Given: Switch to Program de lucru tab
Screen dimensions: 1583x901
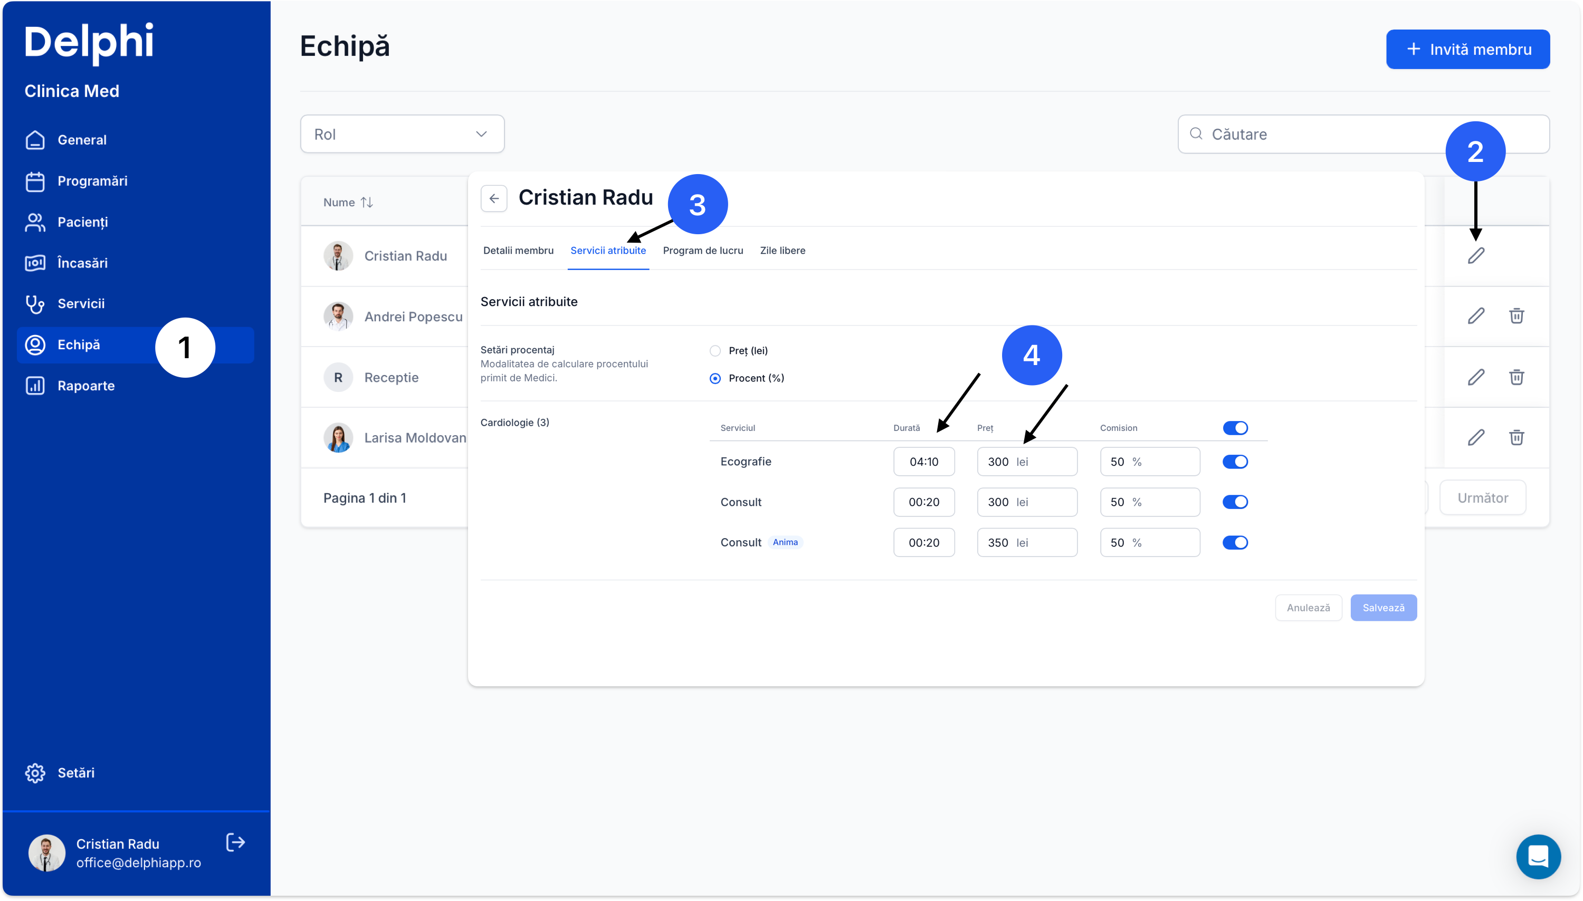Looking at the screenshot, I should [x=702, y=251].
